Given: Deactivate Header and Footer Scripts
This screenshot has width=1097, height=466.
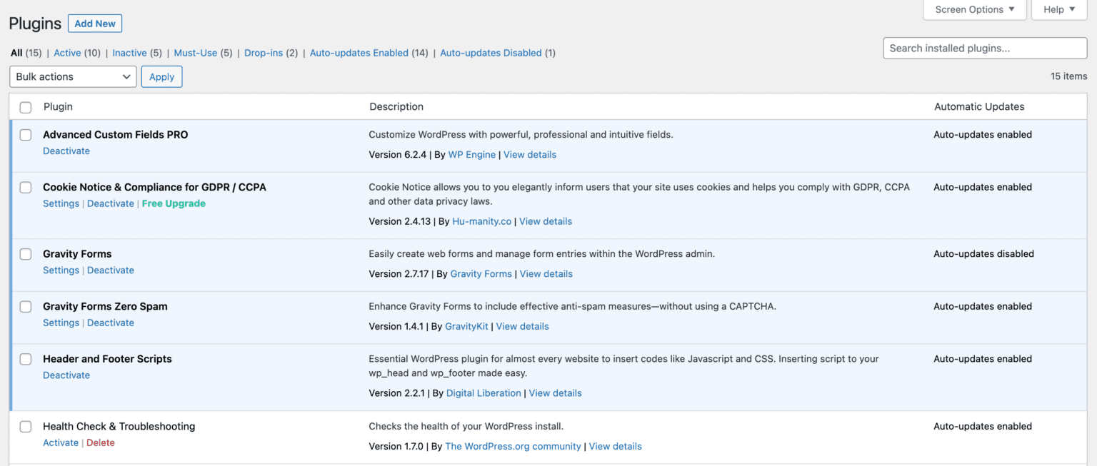Looking at the screenshot, I should pos(66,375).
